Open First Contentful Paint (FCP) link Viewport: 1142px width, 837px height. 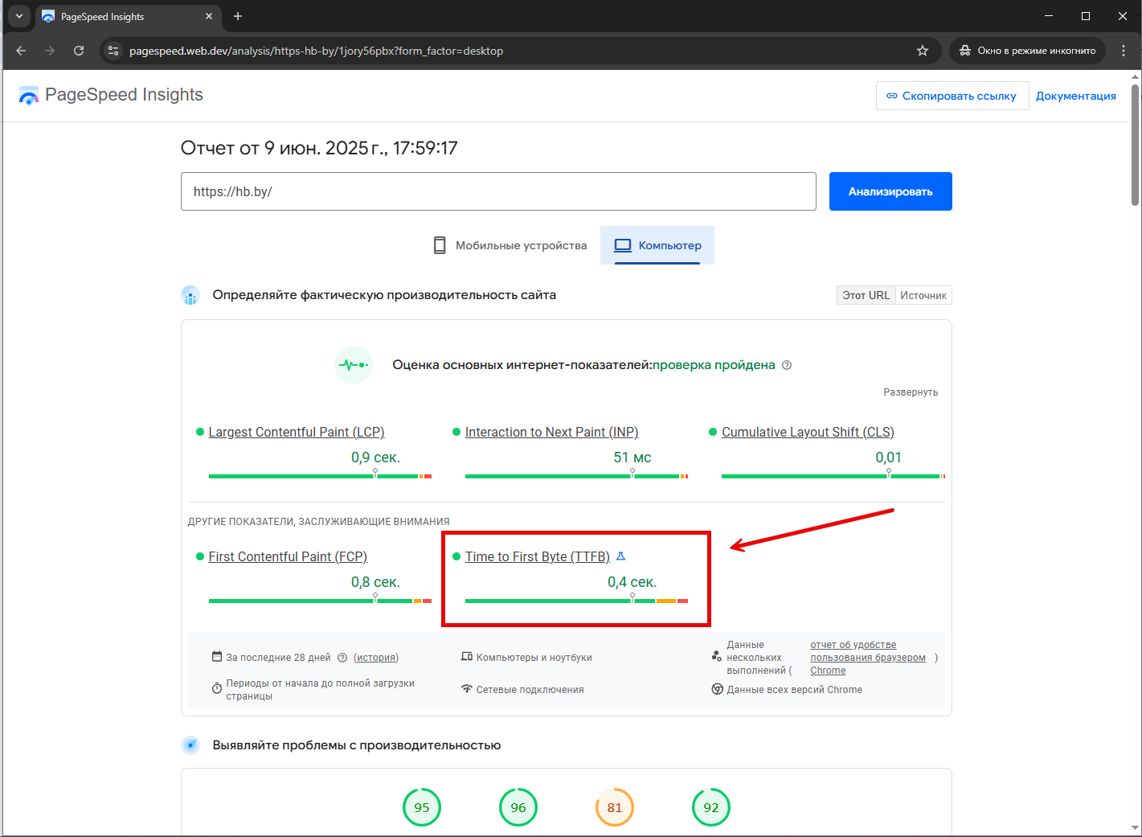pyautogui.click(x=288, y=556)
